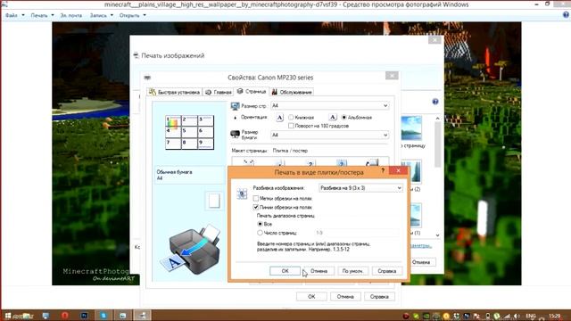
Task: Click the page range number field
Action: [357, 233]
